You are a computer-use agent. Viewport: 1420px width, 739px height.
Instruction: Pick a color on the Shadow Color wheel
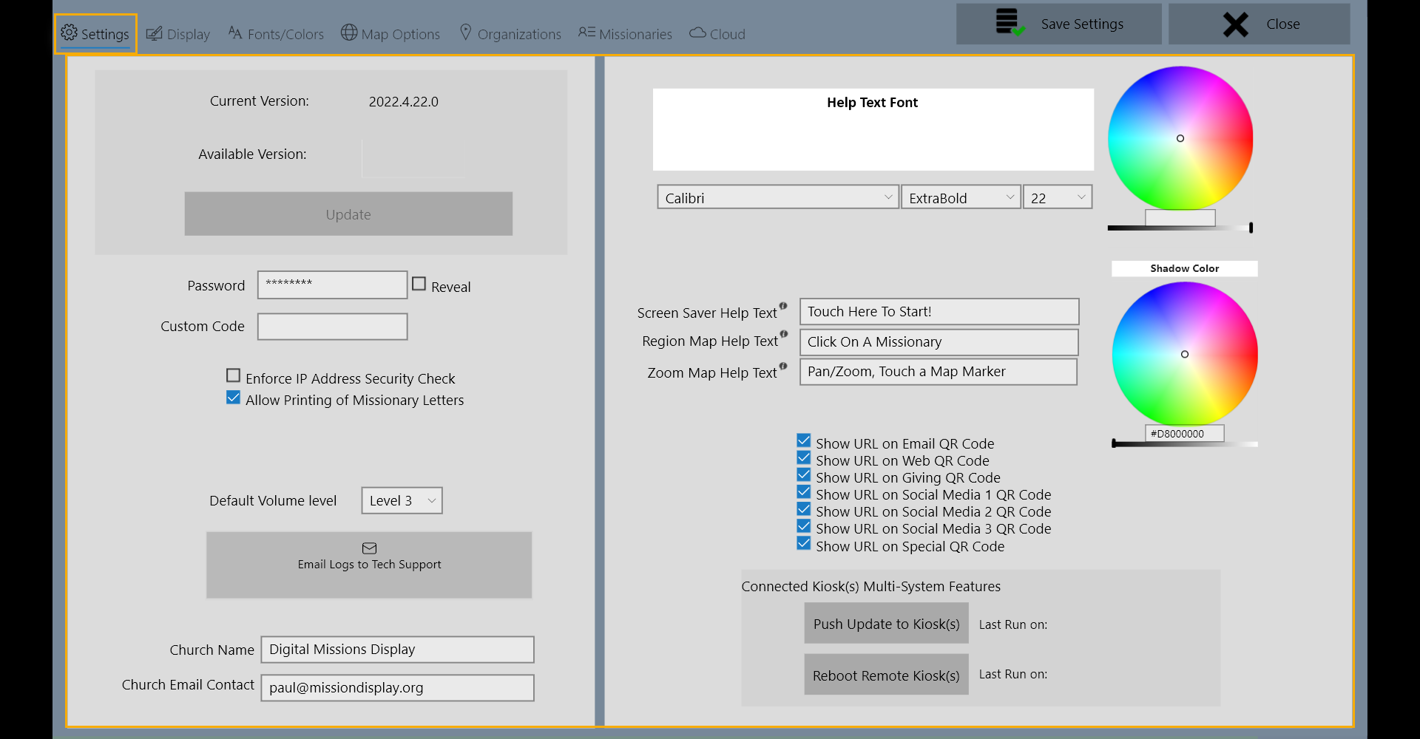pyautogui.click(x=1185, y=355)
